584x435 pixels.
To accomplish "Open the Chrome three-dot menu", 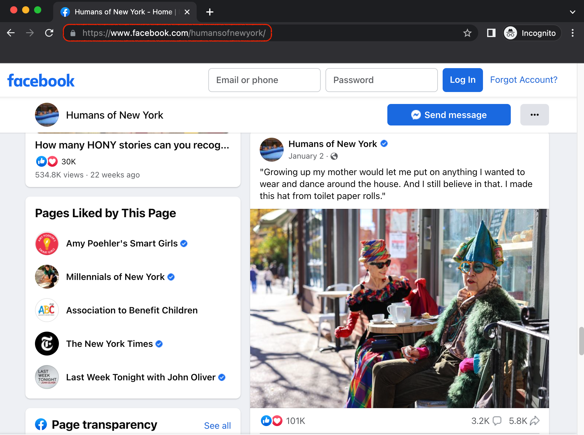I will coord(573,33).
